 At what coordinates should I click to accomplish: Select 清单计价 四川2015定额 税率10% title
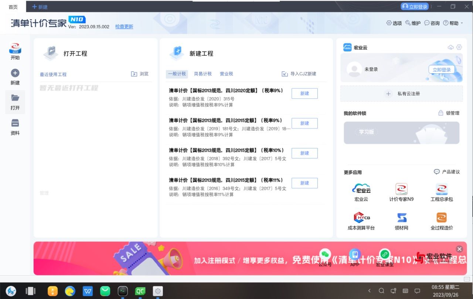[x=227, y=150]
